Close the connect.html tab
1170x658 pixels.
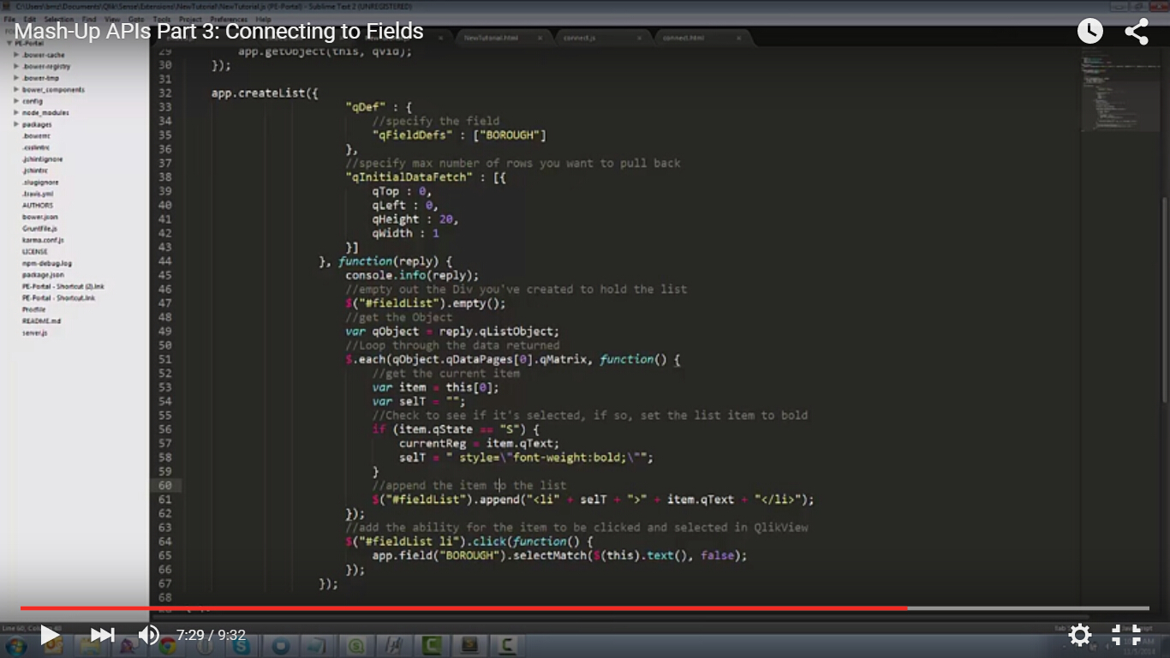[739, 38]
